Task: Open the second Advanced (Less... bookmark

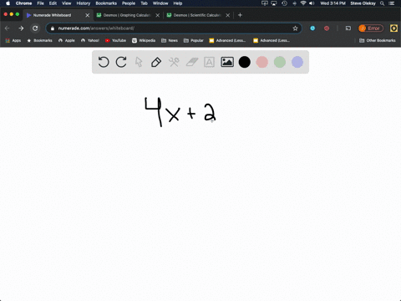Action: pyautogui.click(x=272, y=40)
